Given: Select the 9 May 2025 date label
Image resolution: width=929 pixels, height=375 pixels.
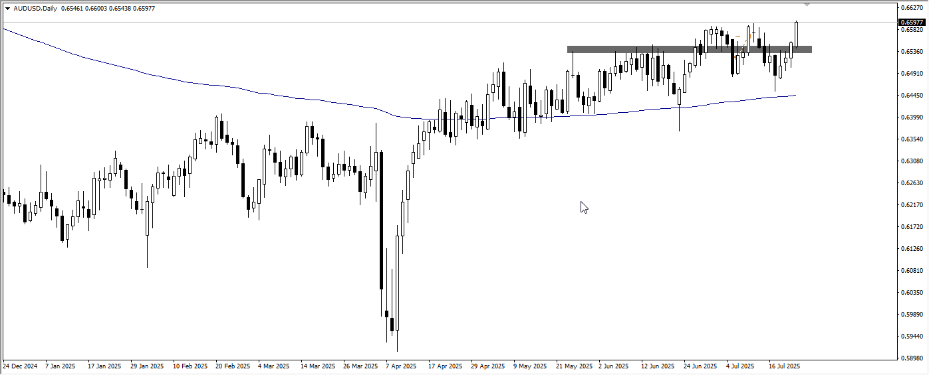Looking at the screenshot, I should click(530, 366).
